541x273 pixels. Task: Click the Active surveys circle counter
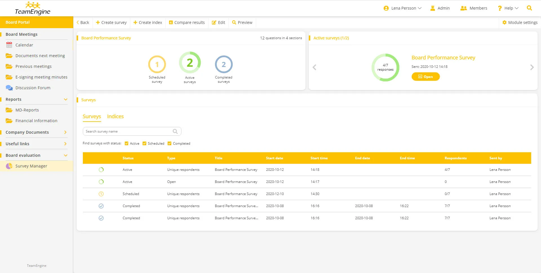[190, 62]
